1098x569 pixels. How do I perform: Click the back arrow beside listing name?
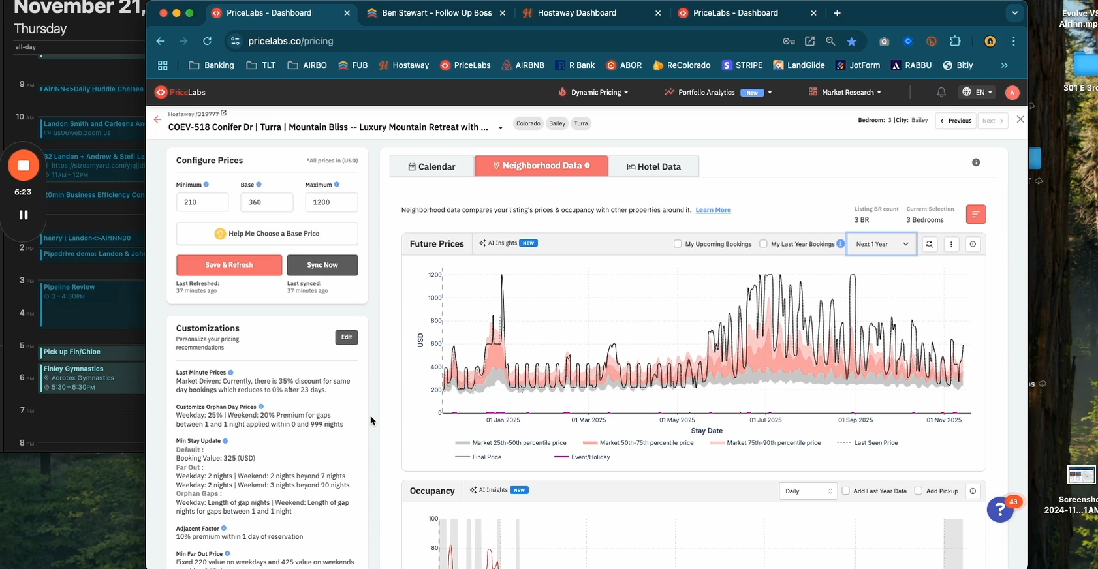[157, 119]
